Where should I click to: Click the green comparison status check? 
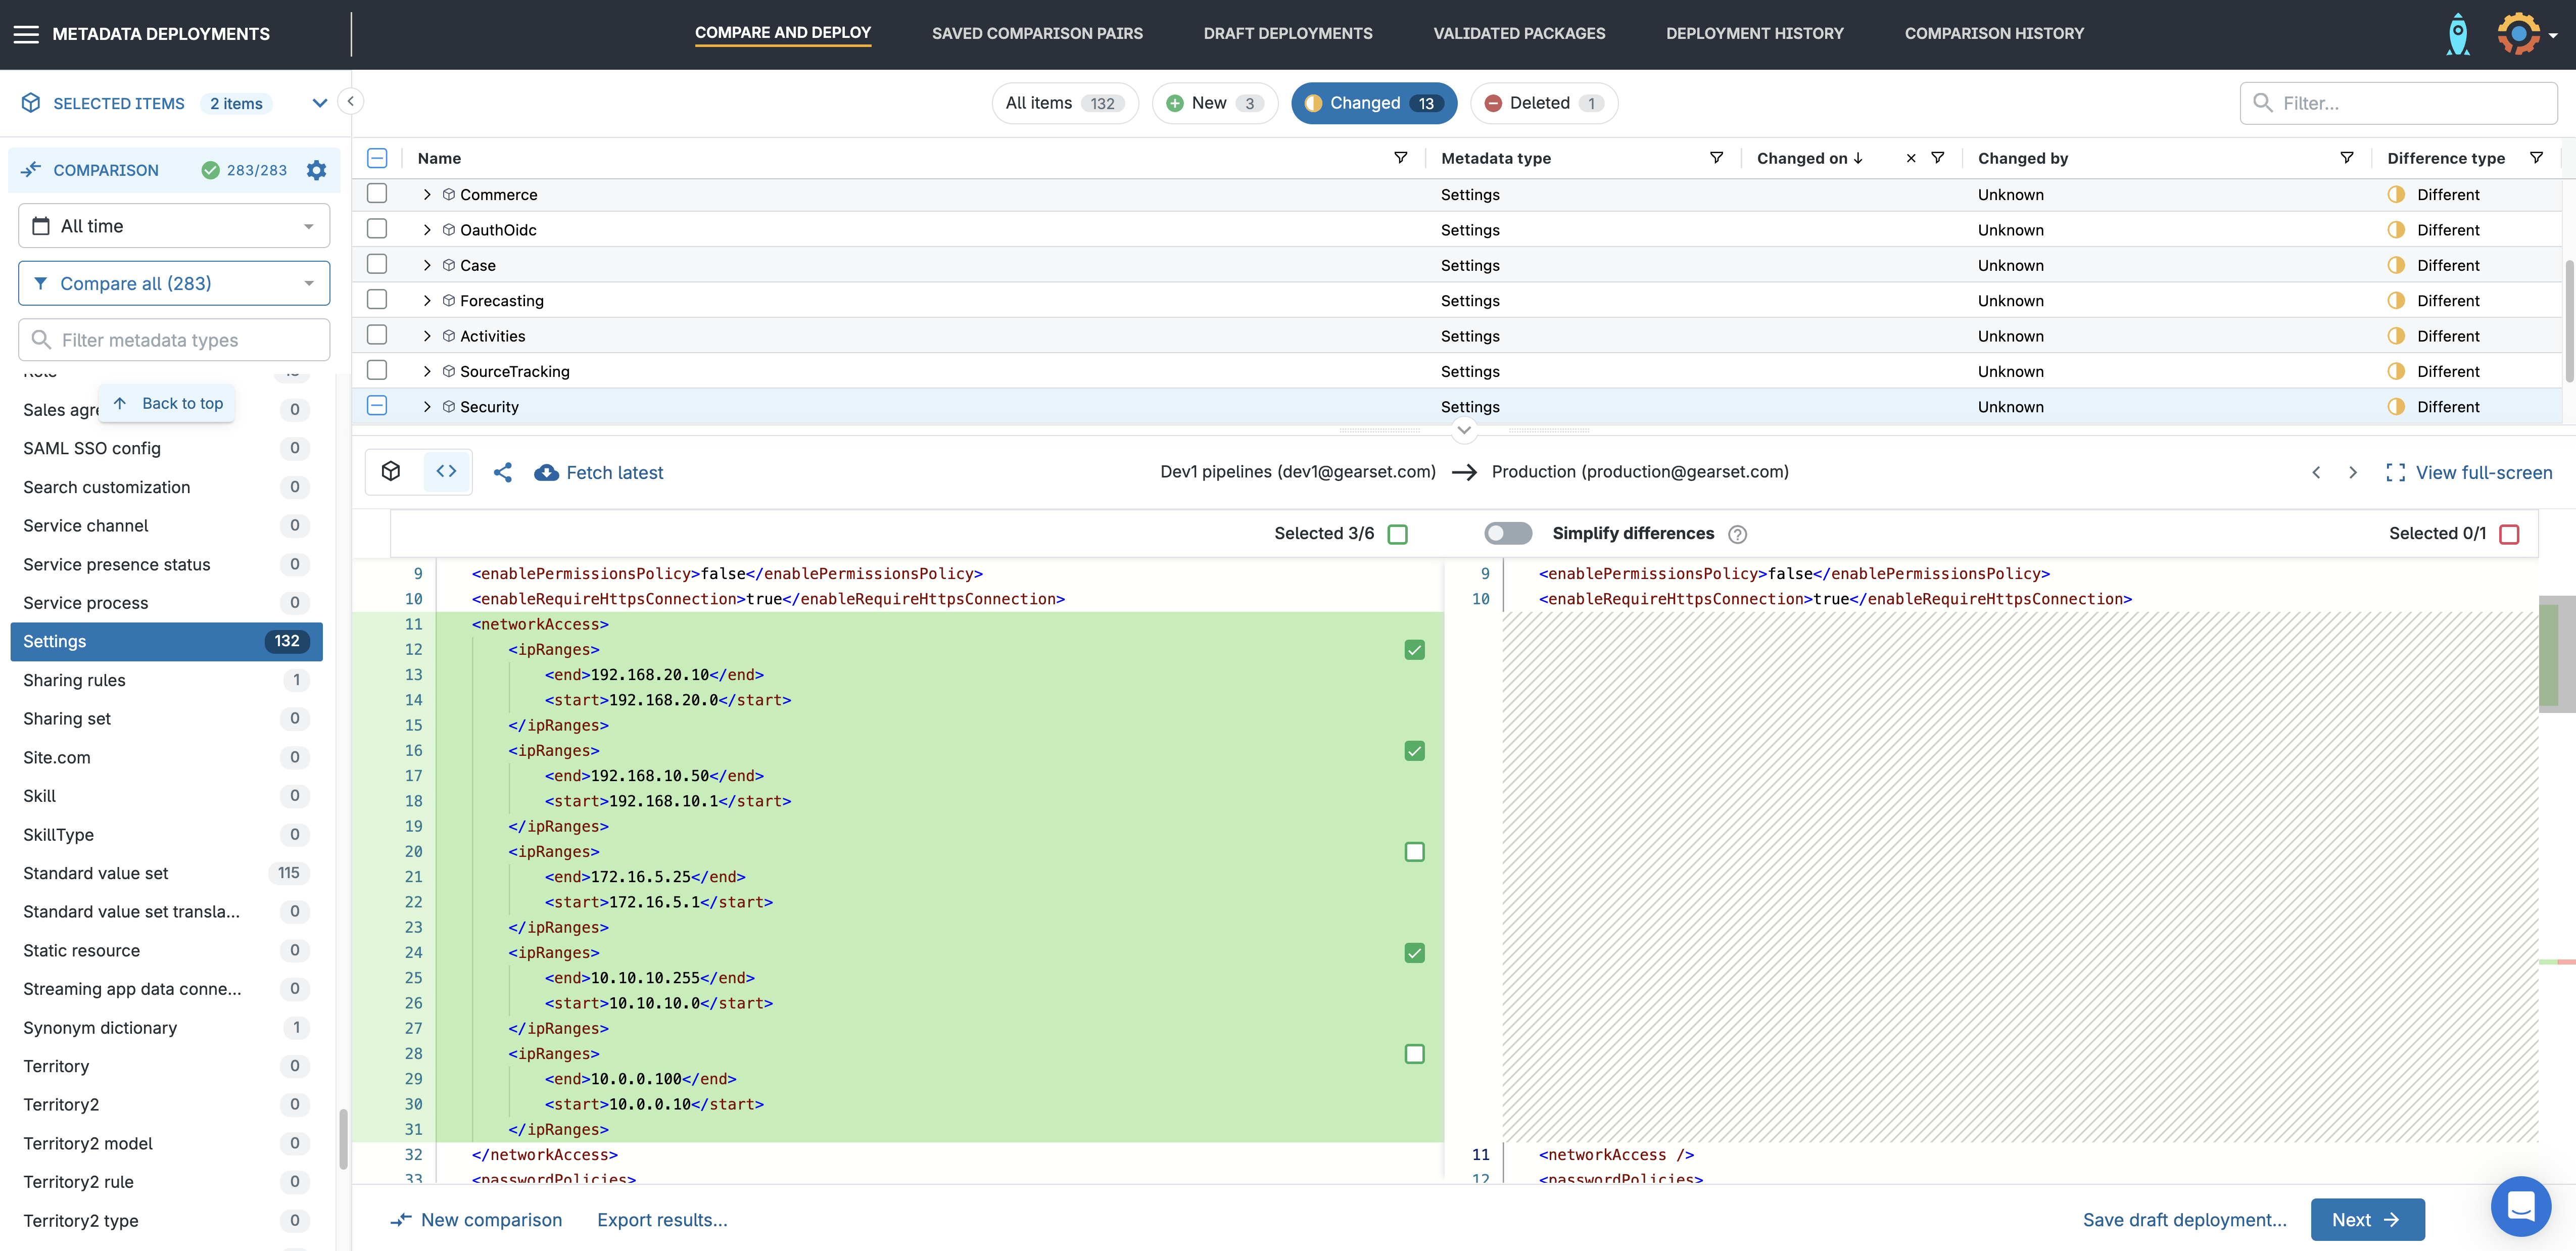[x=210, y=170]
